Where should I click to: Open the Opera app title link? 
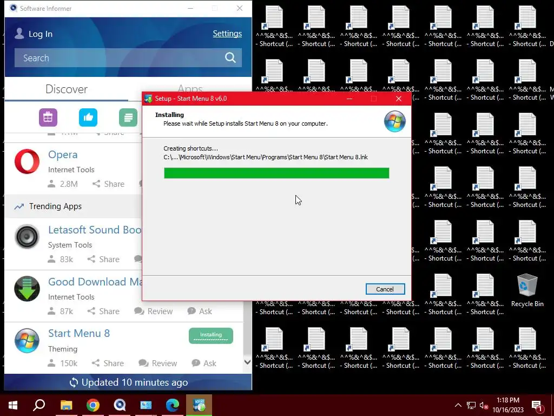tap(63, 154)
